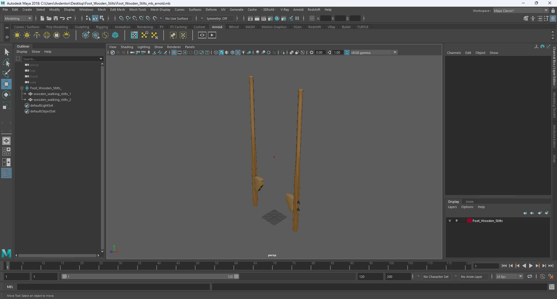Open the sRGB gamma view transform dropdown
557x299 pixels.
[374, 52]
